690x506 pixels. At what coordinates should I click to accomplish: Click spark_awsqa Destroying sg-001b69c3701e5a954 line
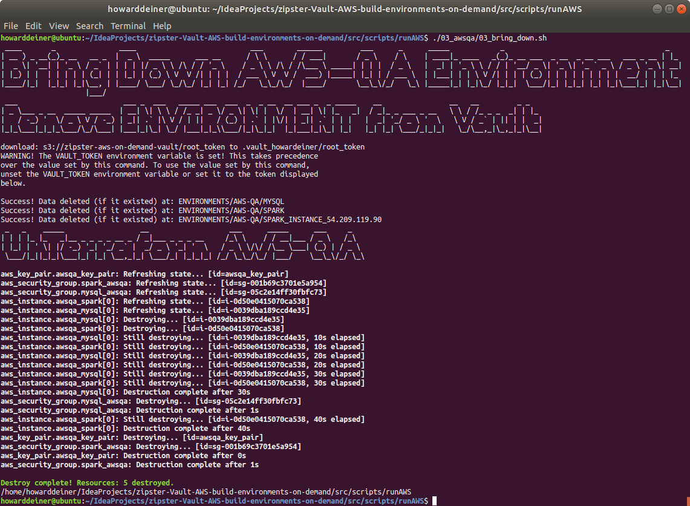tap(151, 447)
